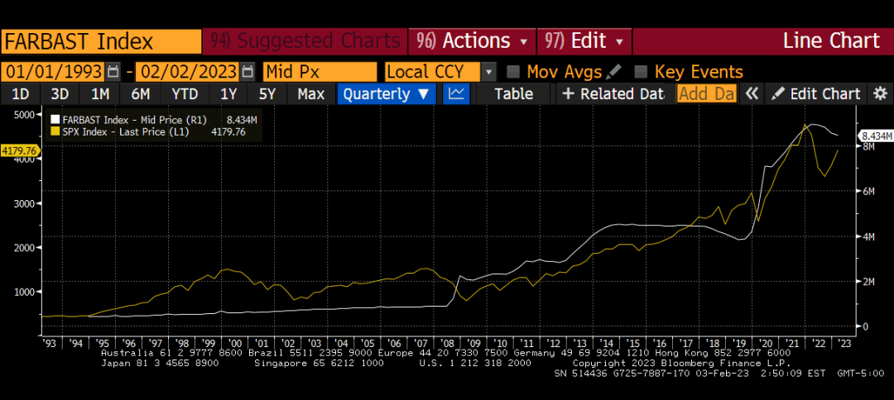894x400 pixels.
Task: Click the white FARBAST Index legend swatch
Action: click(x=55, y=120)
